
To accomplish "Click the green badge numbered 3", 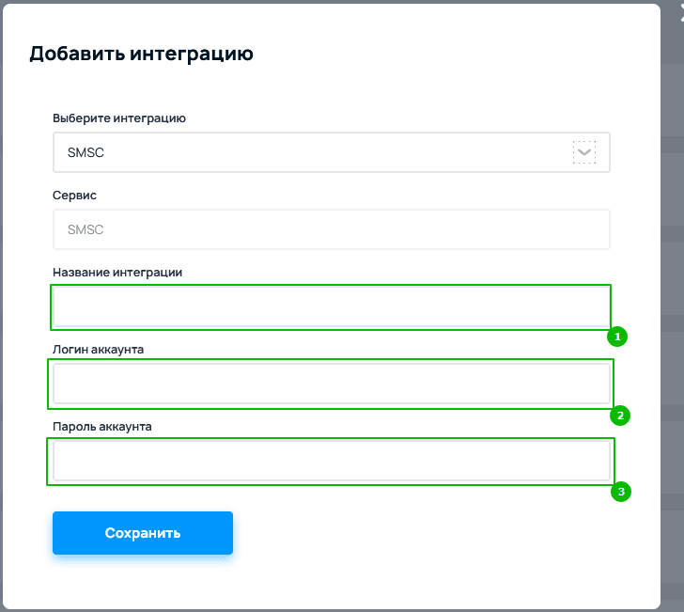I will pos(619,492).
